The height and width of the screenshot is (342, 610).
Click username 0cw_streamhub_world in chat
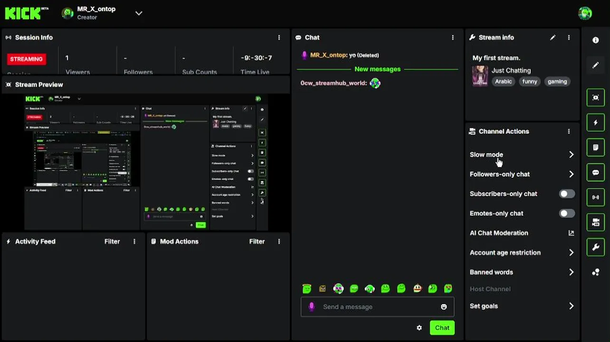pyautogui.click(x=334, y=83)
